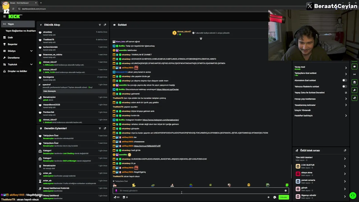
Task: Expand the günah reward row arrow
Action: point(345,189)
